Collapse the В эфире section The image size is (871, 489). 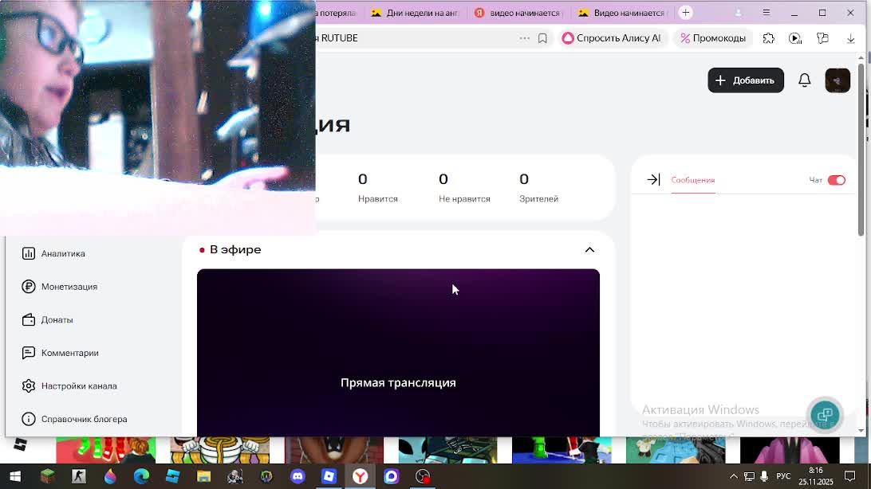coord(589,250)
